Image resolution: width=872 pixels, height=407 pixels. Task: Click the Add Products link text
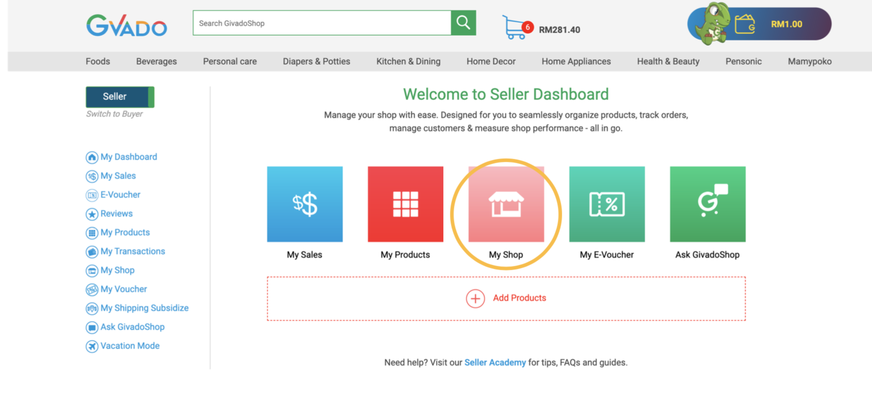click(x=520, y=298)
